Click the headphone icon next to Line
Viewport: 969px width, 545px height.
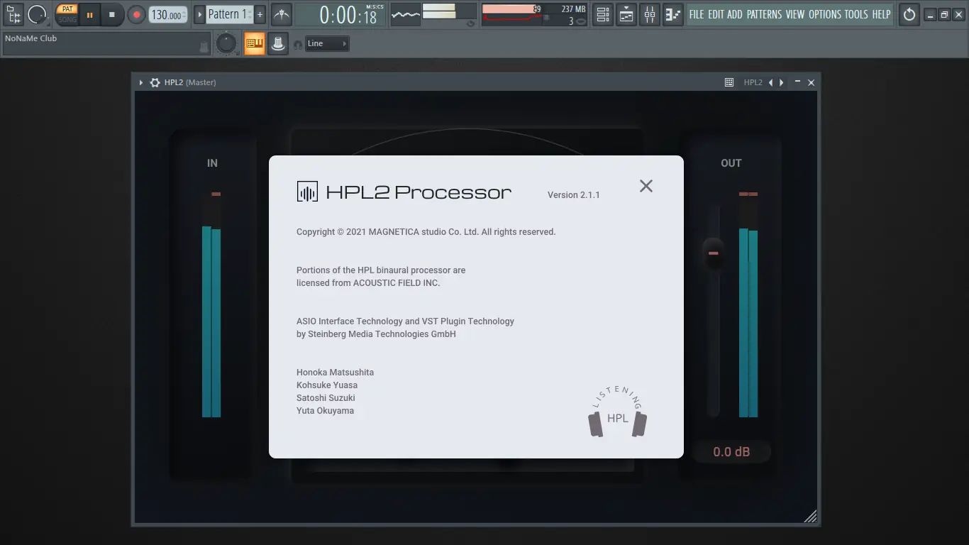[297, 44]
